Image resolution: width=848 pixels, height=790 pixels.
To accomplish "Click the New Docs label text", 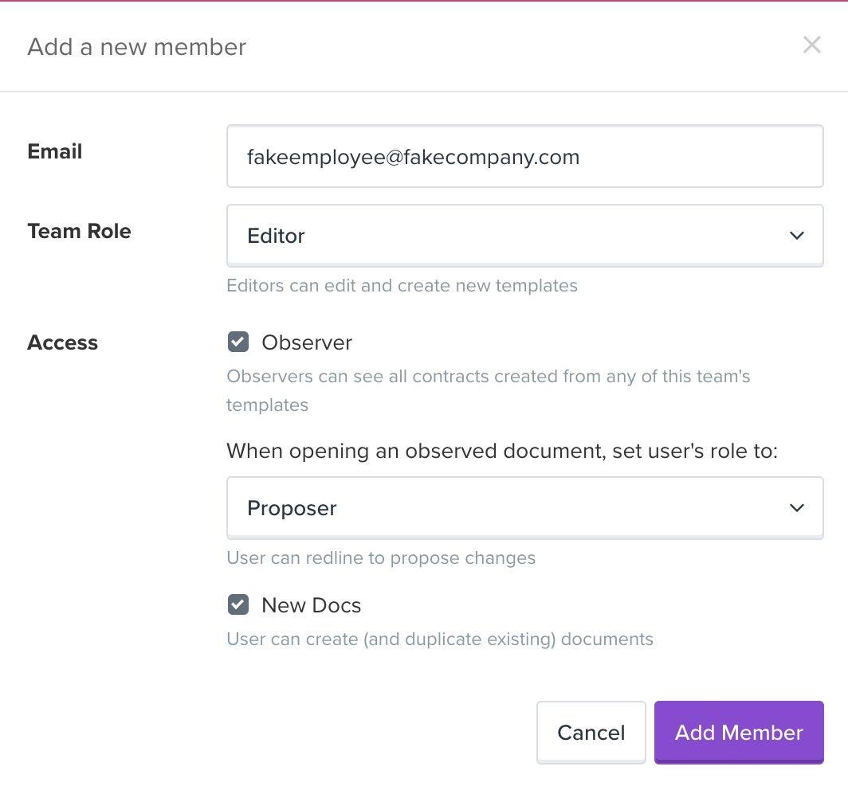I will tap(311, 605).
